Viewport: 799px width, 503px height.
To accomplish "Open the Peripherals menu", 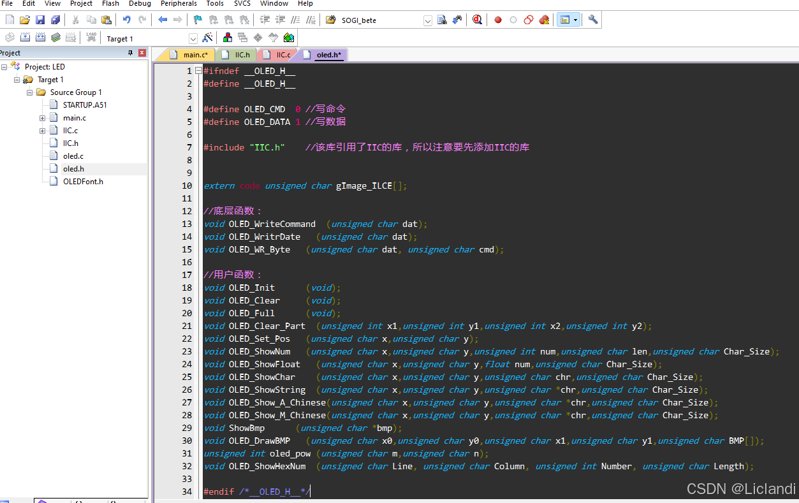I will 179,3.
